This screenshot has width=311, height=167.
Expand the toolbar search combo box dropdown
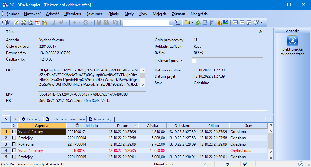pyautogui.click(x=171, y=23)
